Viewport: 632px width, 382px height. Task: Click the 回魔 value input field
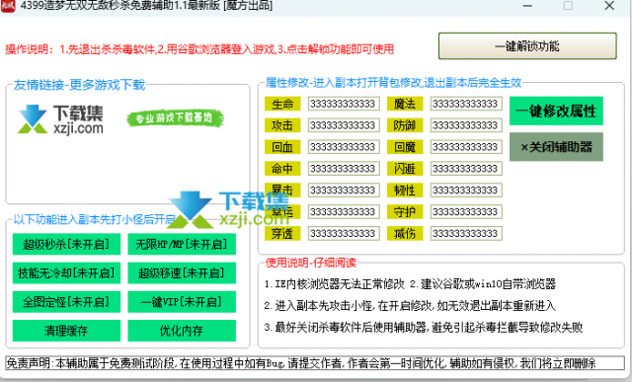pyautogui.click(x=466, y=147)
